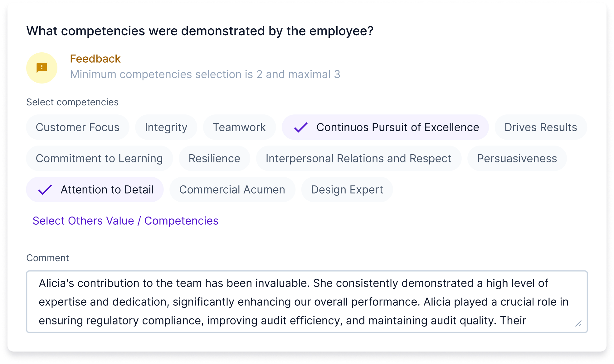The width and height of the screenshot is (614, 364).
Task: Select the Teamwork competency chip
Action: (239, 127)
